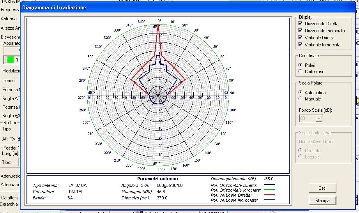The height and width of the screenshot is (213, 359).
Task: Toggle the Verticale Incrociata checkbox
Action: tap(300, 45)
